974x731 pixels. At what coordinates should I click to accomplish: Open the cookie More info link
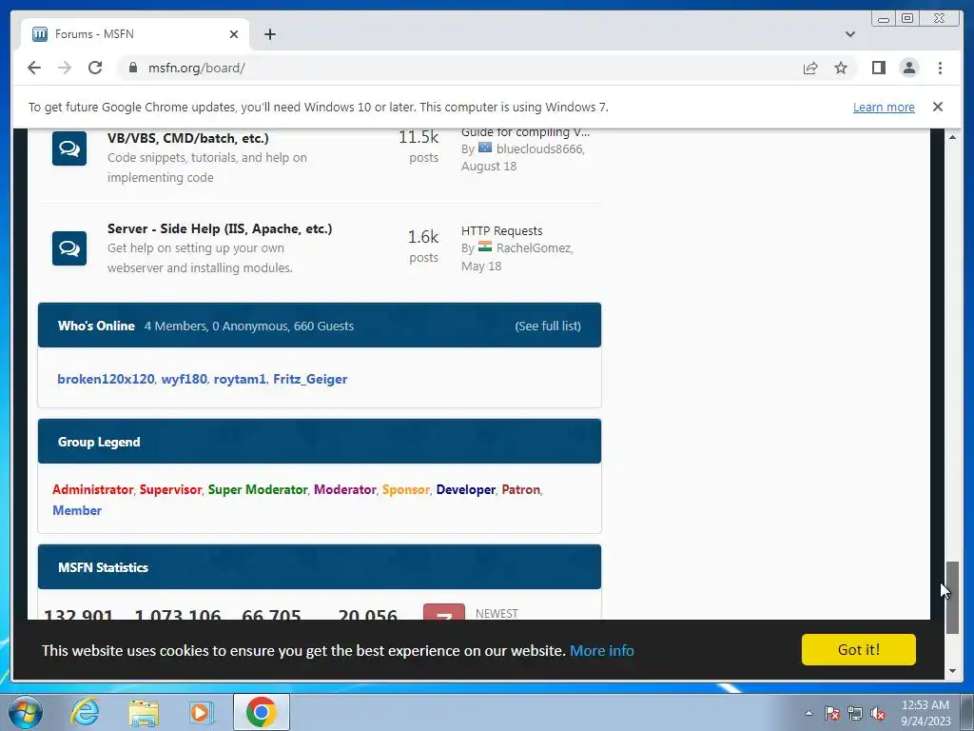coord(602,651)
